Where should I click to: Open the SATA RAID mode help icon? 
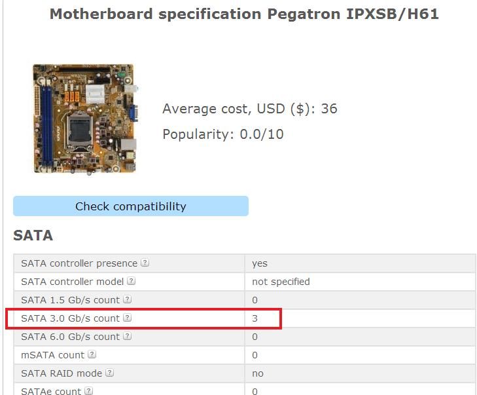point(110,373)
